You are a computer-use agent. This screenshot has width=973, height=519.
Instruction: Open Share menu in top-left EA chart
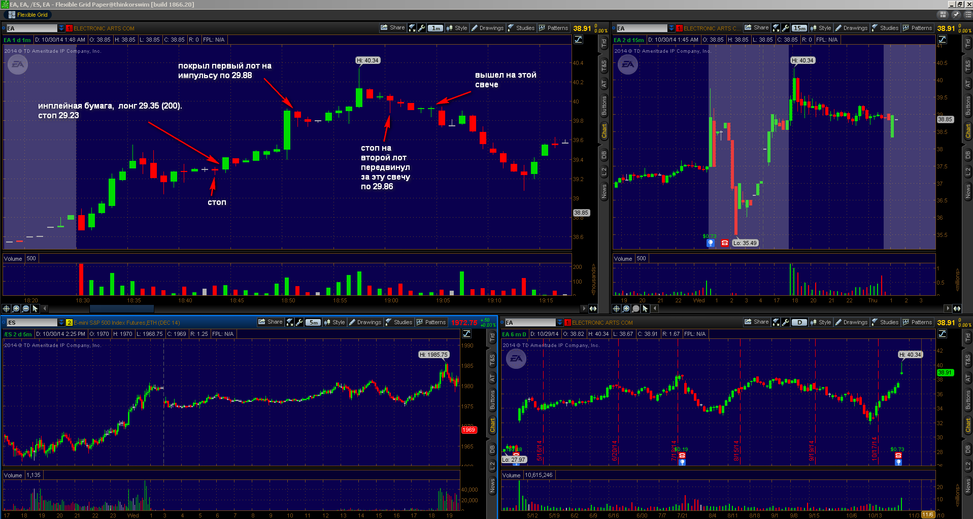393,28
